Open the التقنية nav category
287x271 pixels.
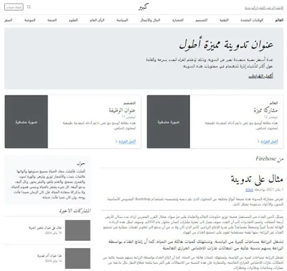click(224, 20)
